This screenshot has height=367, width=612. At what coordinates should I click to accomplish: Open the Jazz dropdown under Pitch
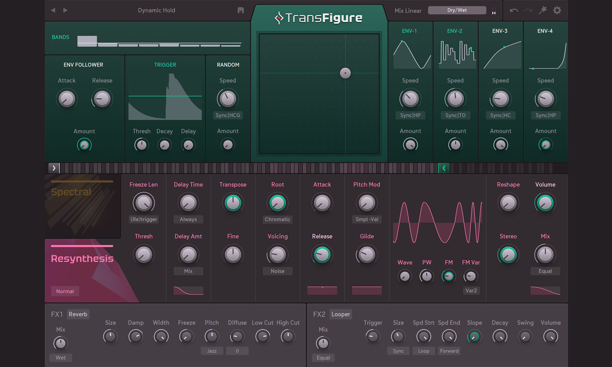(212, 351)
